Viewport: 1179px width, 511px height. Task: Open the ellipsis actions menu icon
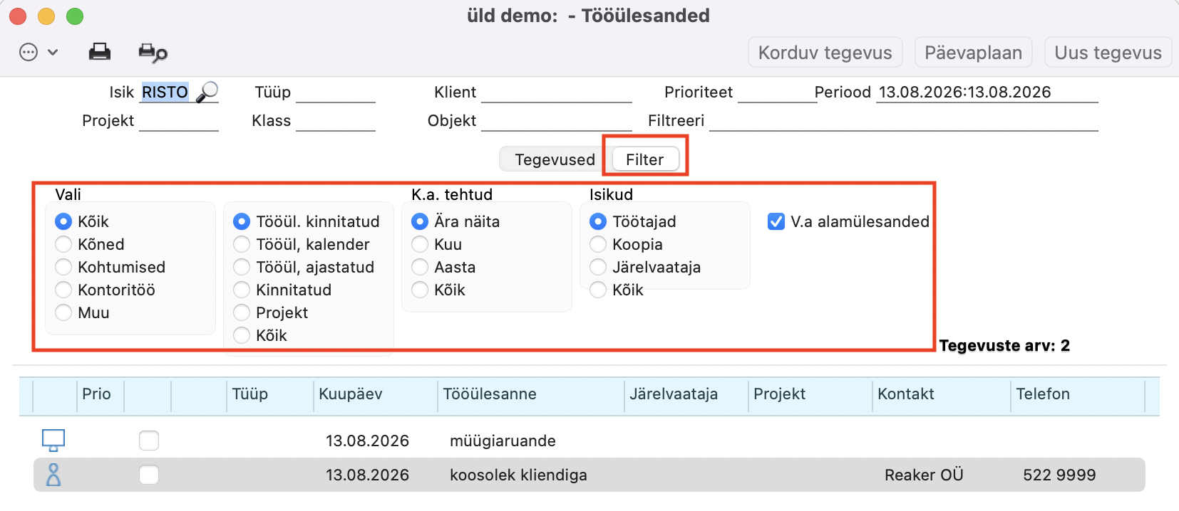click(x=29, y=52)
